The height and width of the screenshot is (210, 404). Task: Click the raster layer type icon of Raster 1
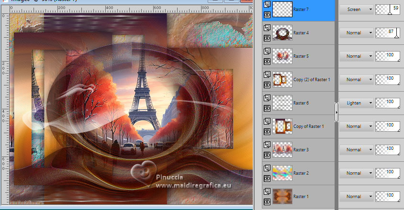pos(267,191)
